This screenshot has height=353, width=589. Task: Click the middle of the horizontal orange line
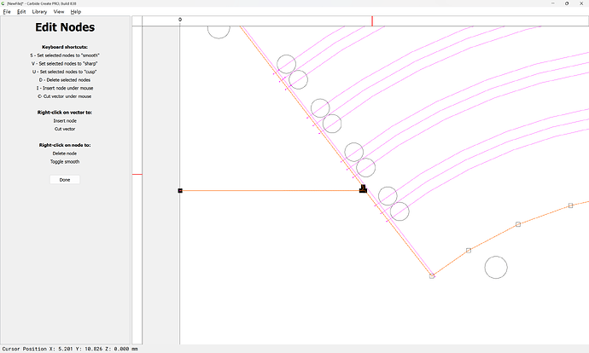point(271,191)
